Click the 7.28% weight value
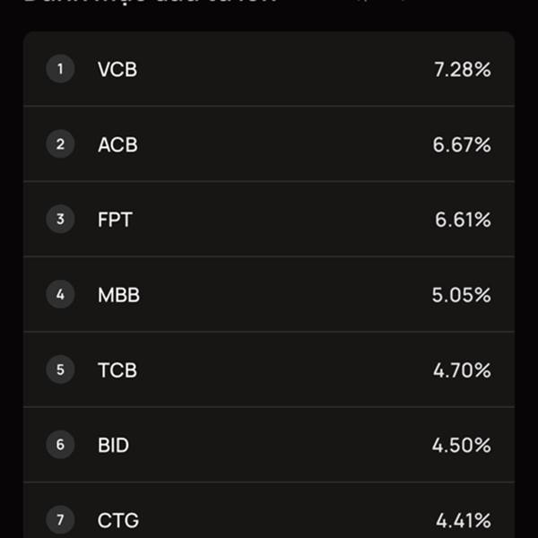Viewport: 538px width, 538px height. click(463, 70)
